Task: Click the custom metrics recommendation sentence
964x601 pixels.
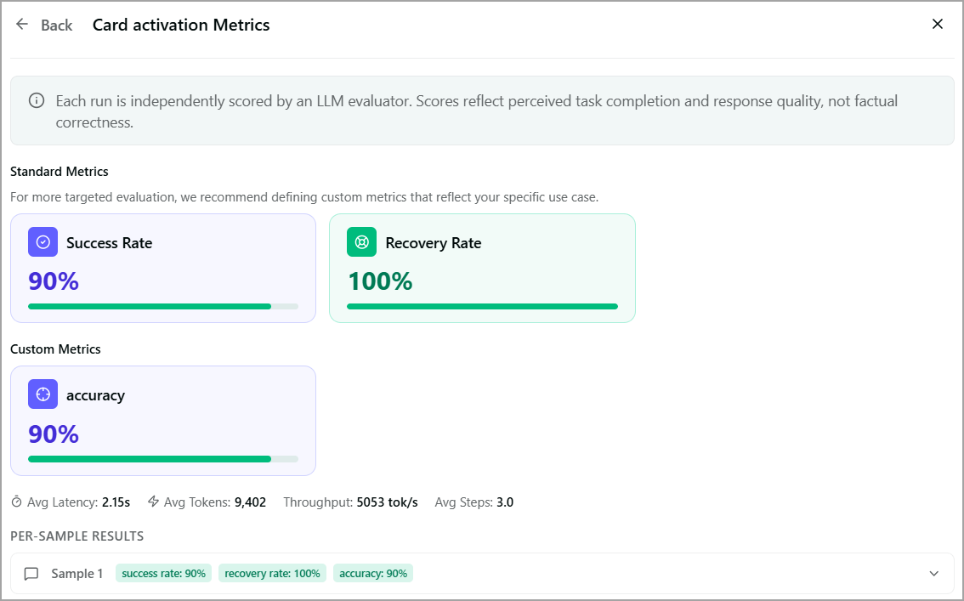Action: 304,197
